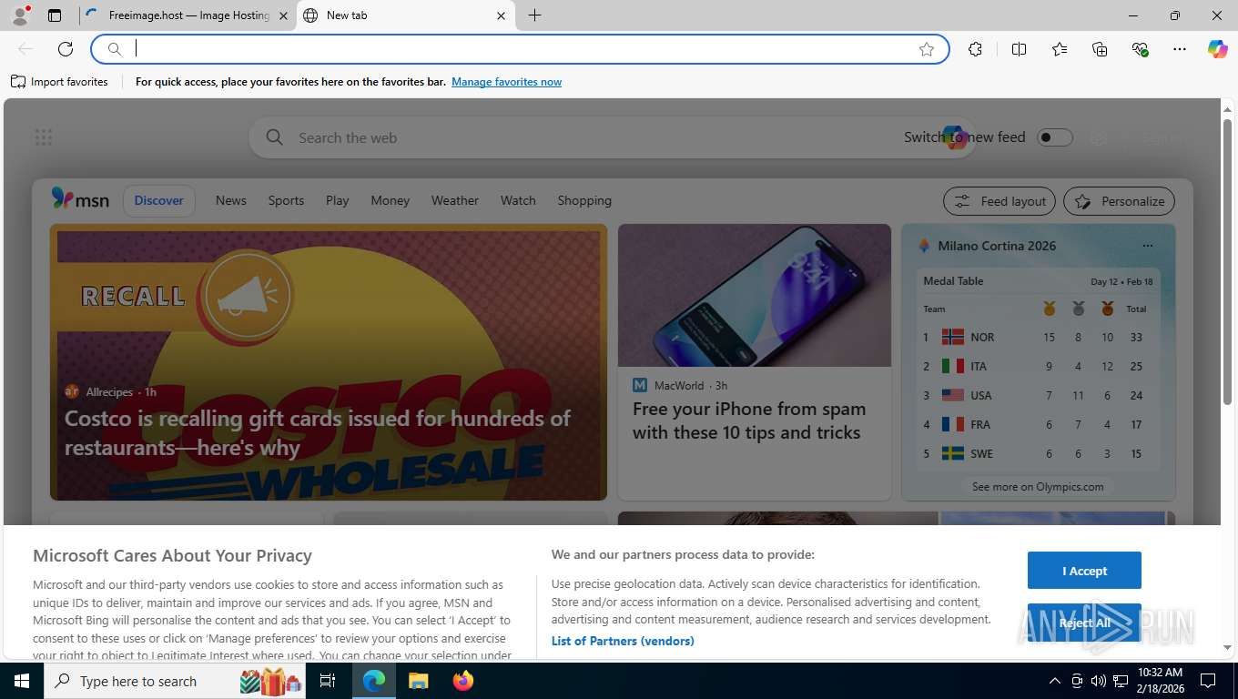The height and width of the screenshot is (699, 1238).
Task: Select USA row in medal table
Action: (x=1036, y=395)
